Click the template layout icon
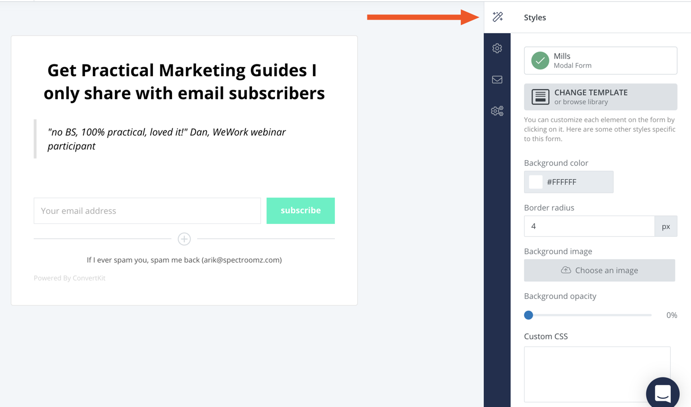This screenshot has width=691, height=407. point(540,97)
